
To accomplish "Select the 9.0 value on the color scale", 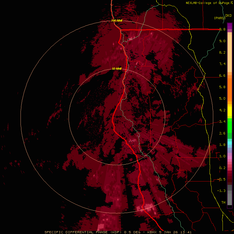I will [222, 41].
